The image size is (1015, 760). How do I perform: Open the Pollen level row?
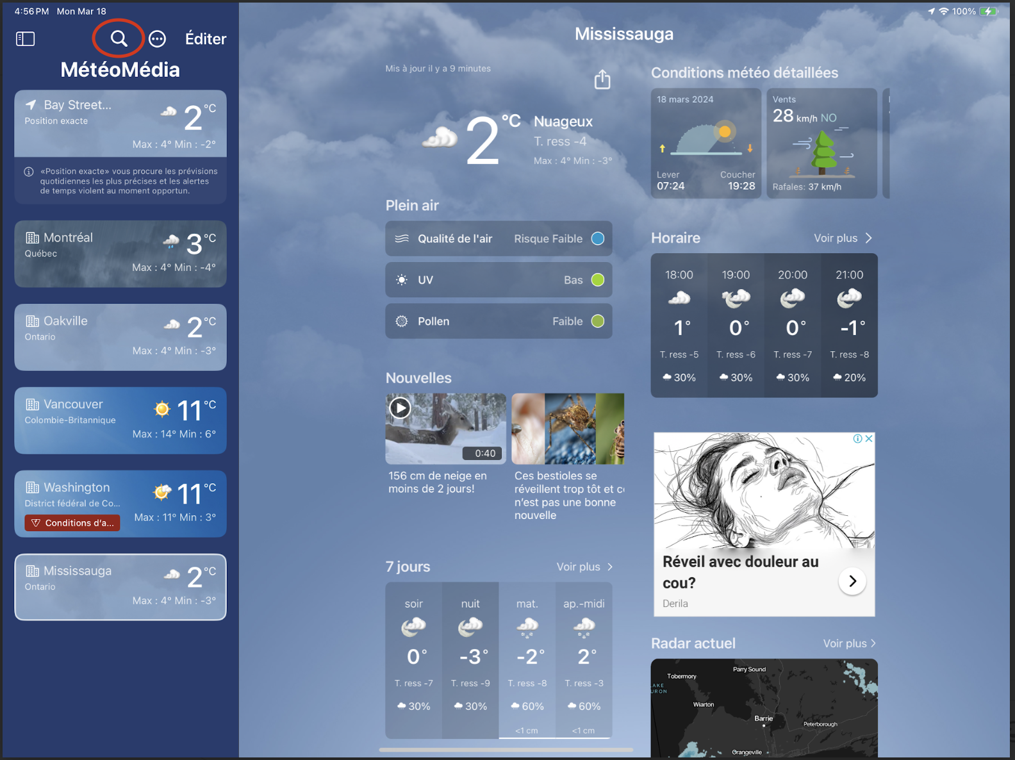coord(499,321)
